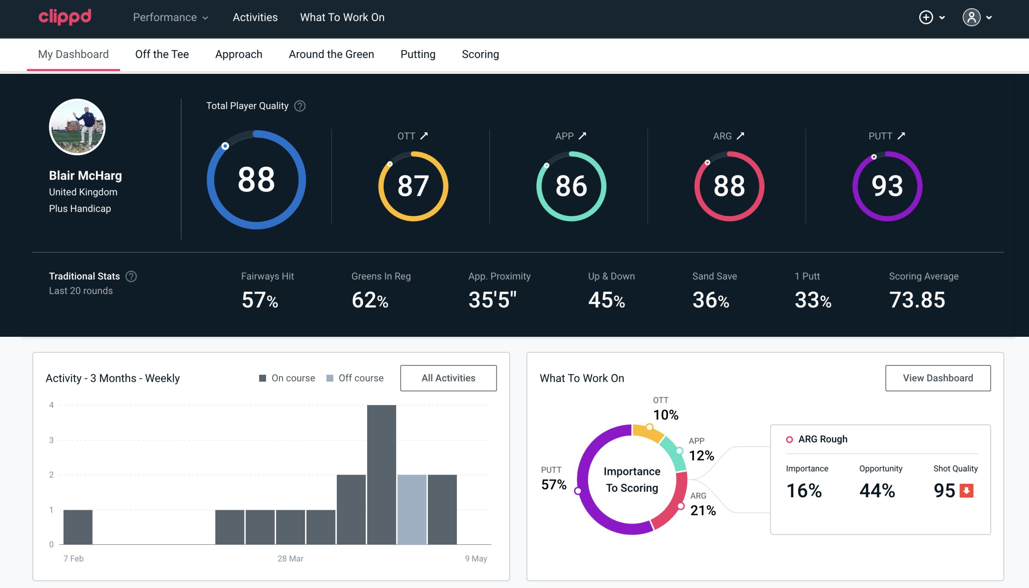Select the Putting tab
Image resolution: width=1029 pixels, height=588 pixels.
[x=418, y=54]
